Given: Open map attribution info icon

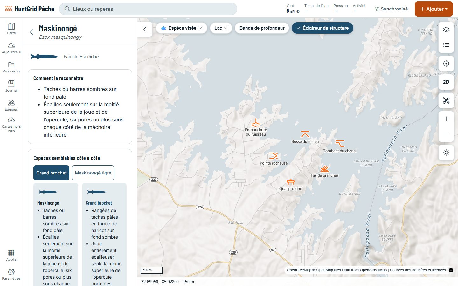Looking at the screenshot, I should click(451, 270).
